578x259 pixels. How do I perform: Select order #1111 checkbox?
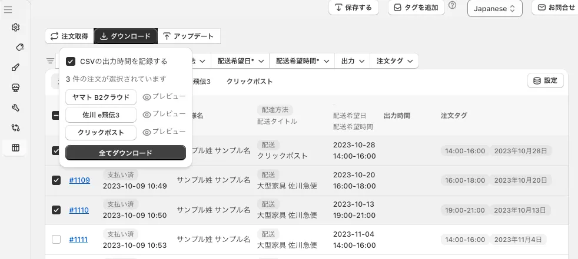coord(56,239)
